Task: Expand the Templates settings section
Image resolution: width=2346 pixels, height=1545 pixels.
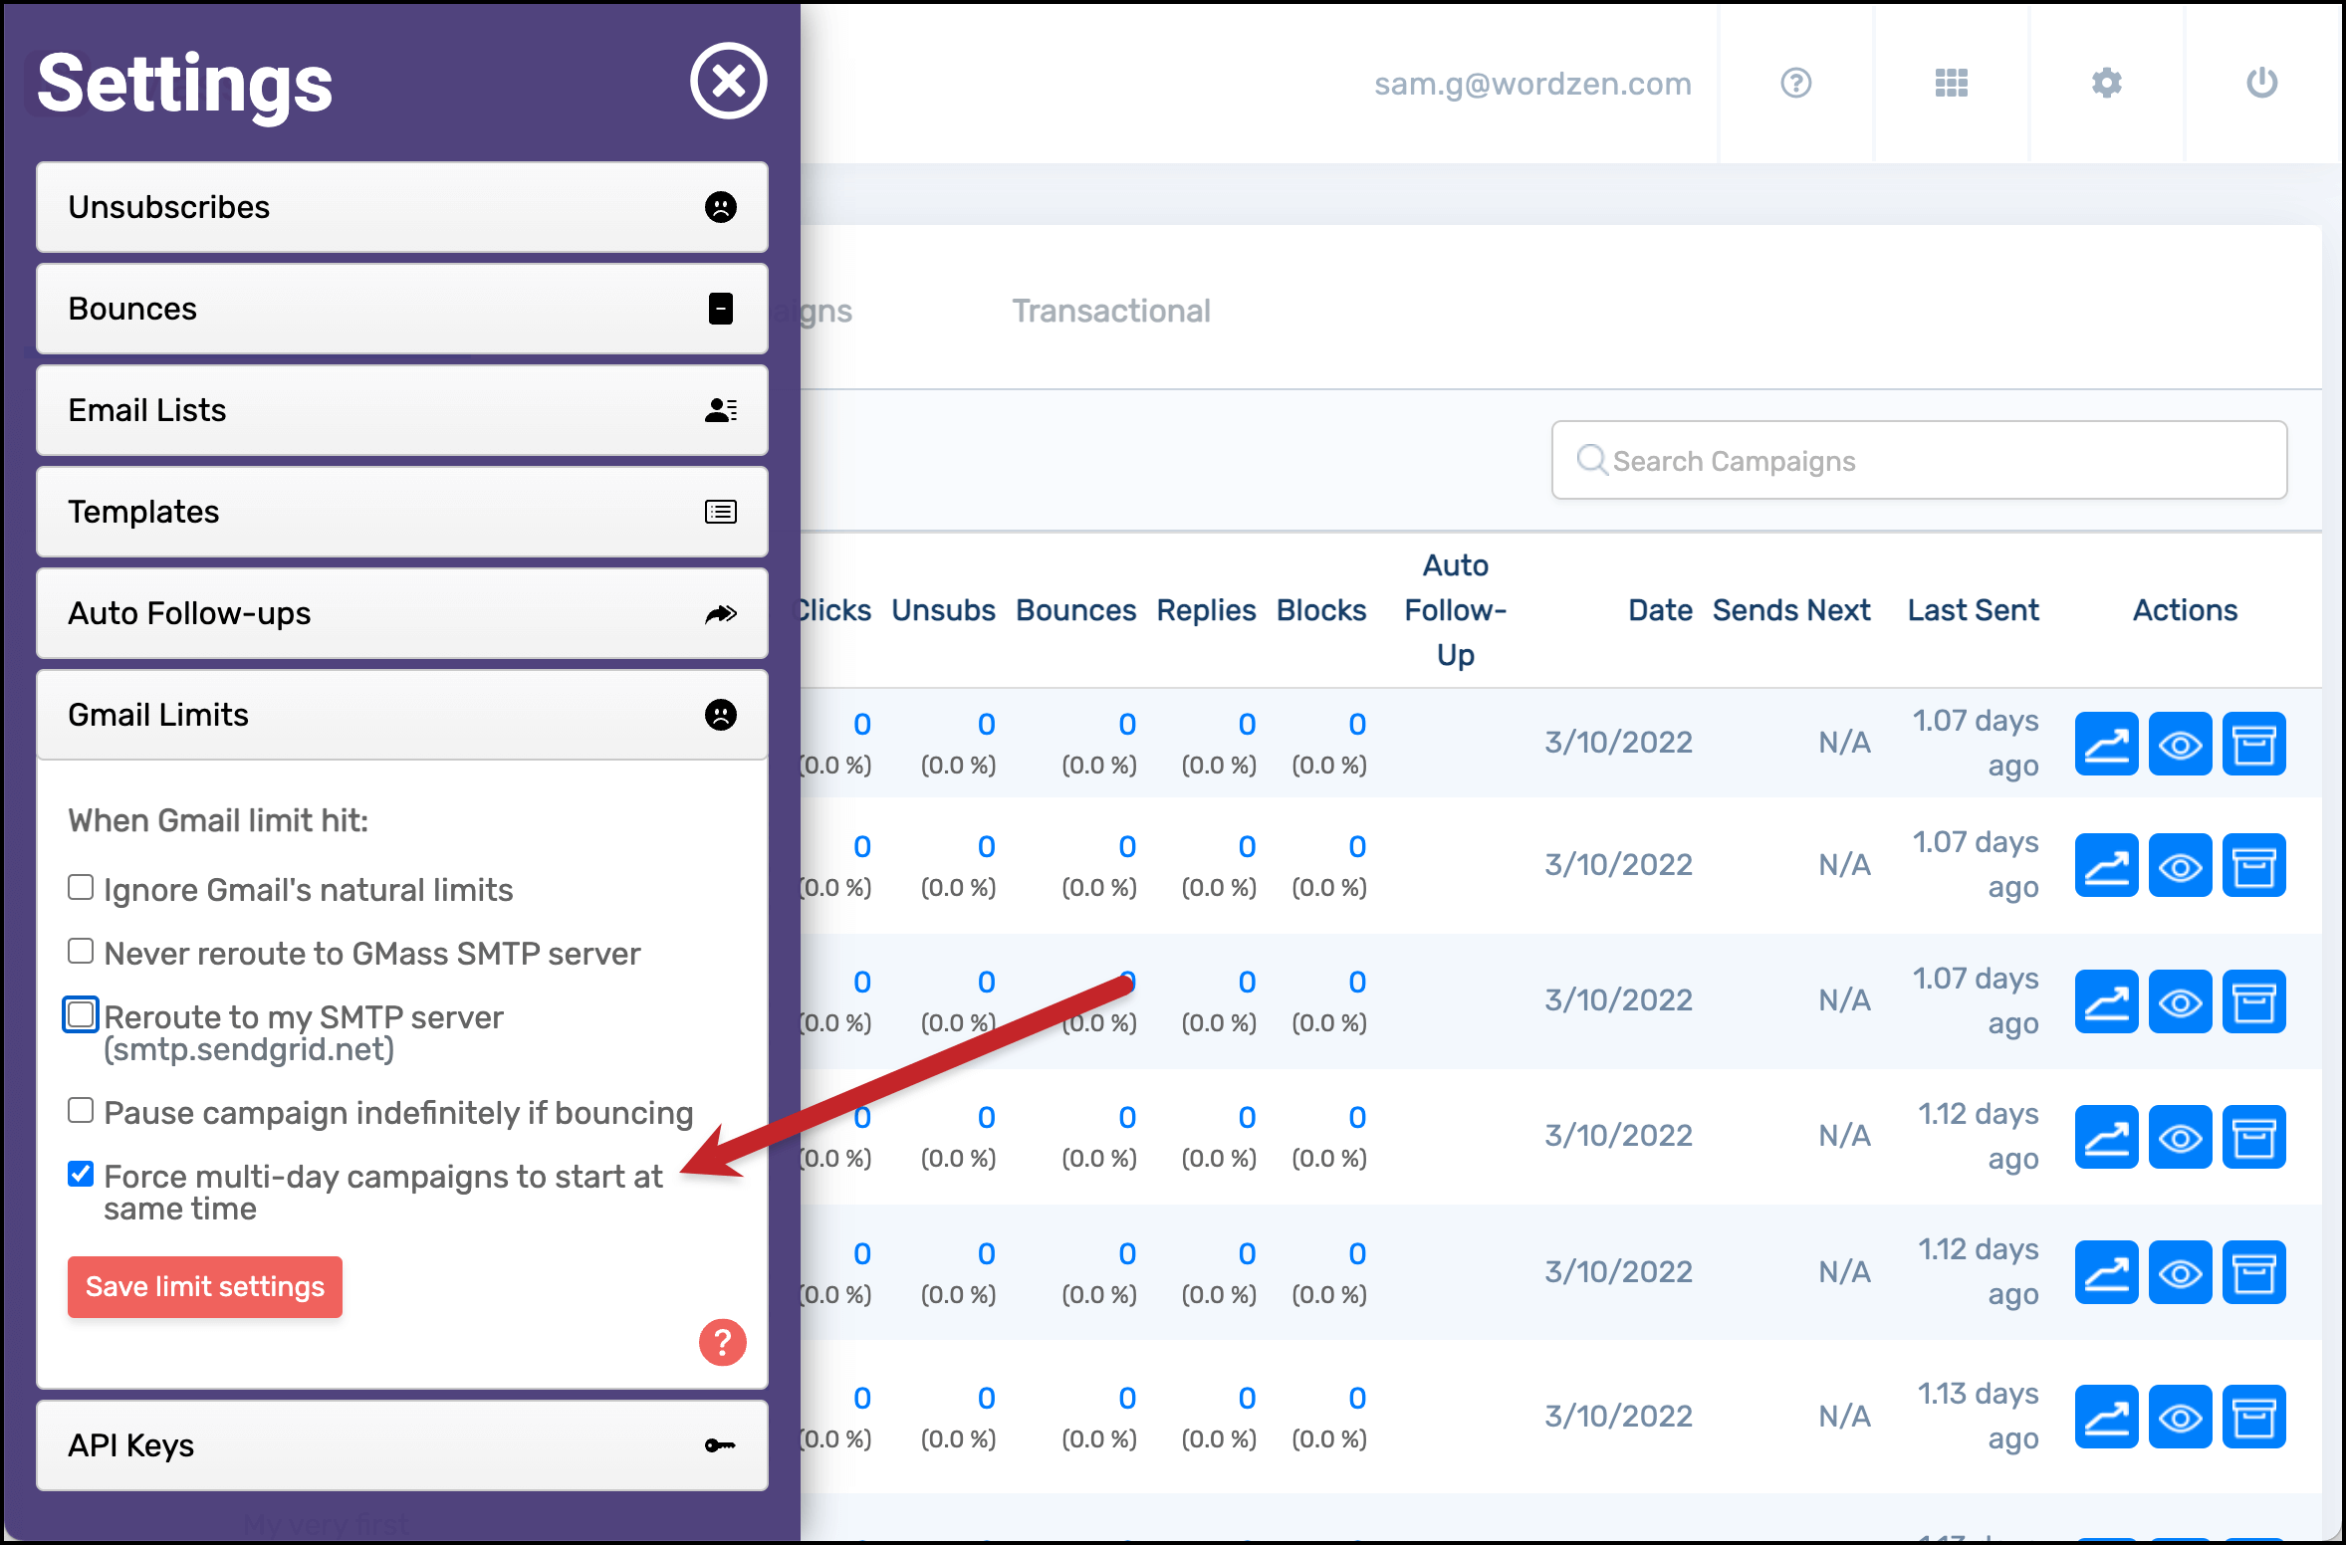Action: (x=402, y=512)
